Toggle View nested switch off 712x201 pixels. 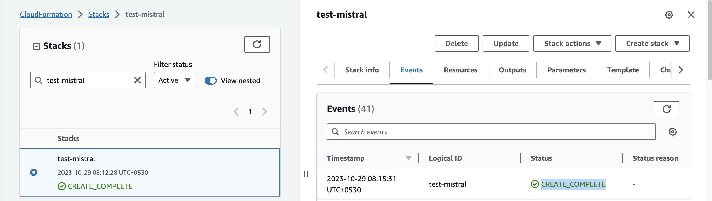[x=210, y=80]
